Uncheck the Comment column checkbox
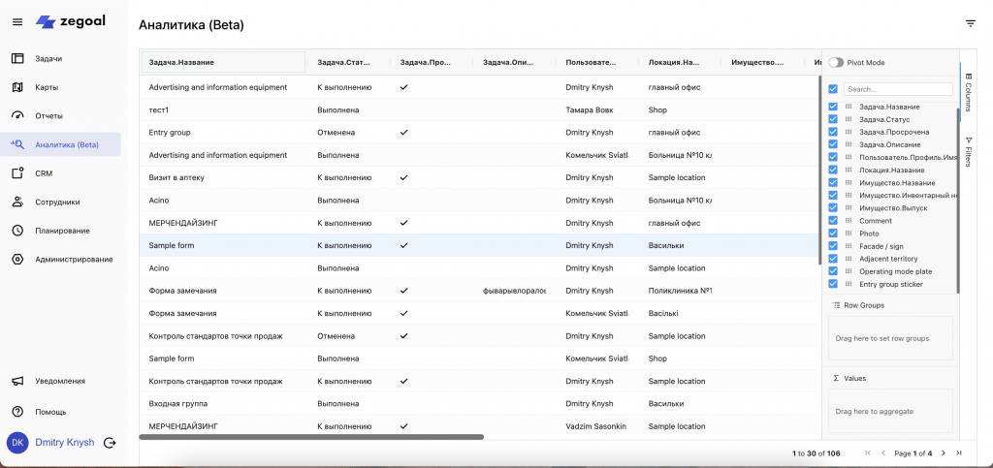This screenshot has width=993, height=468. 833,221
